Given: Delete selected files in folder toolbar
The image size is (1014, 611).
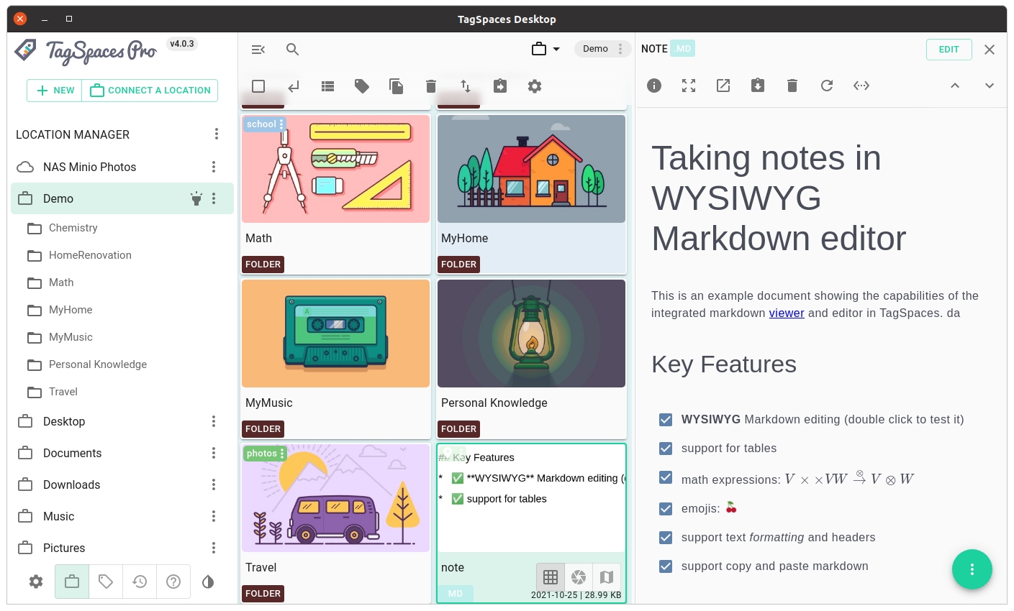Looking at the screenshot, I should pos(431,86).
